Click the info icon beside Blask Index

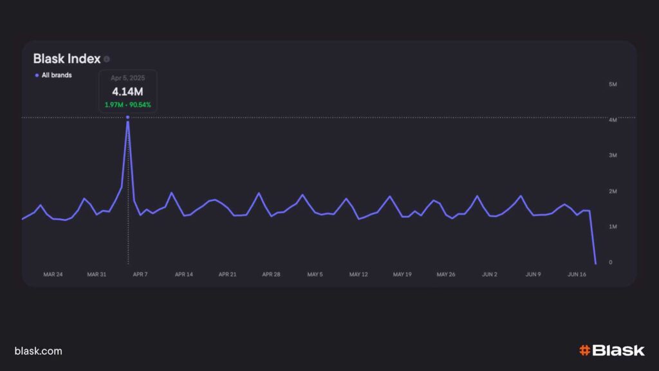click(x=107, y=59)
